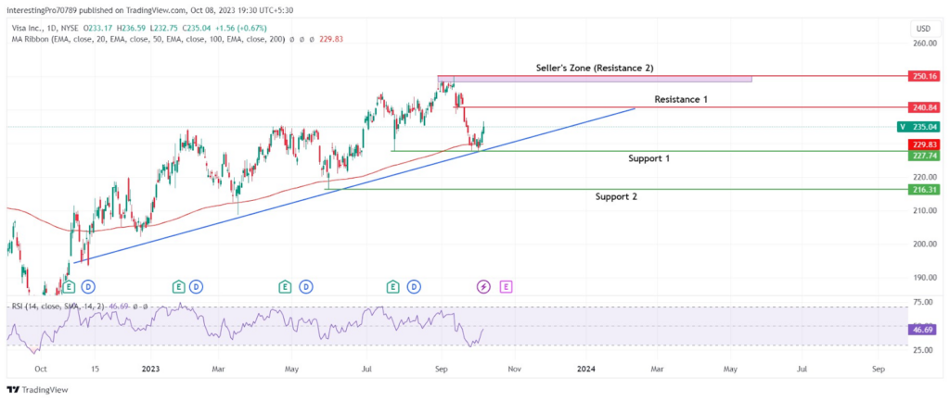Click the current price label 235.04
950x401 pixels.
(x=917, y=127)
